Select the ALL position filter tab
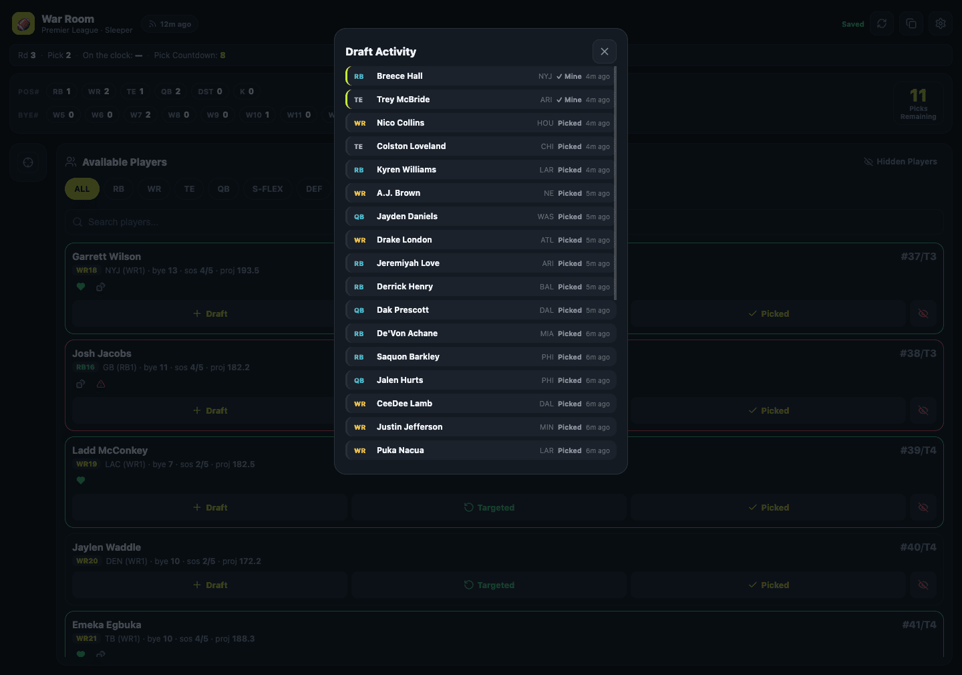Image resolution: width=962 pixels, height=675 pixels. click(82, 189)
